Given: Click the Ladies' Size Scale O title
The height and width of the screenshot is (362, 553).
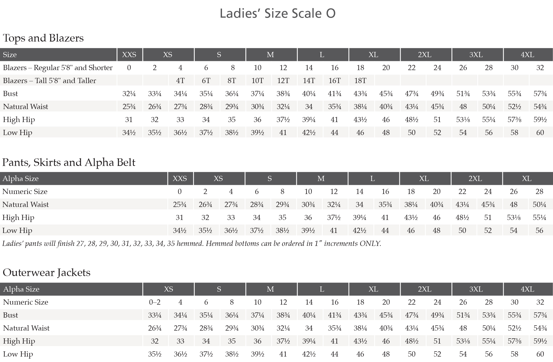Looking at the screenshot, I should click(278, 13).
